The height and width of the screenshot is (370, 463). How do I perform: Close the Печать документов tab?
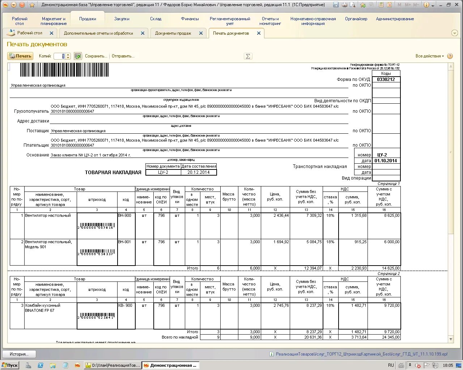[259, 33]
